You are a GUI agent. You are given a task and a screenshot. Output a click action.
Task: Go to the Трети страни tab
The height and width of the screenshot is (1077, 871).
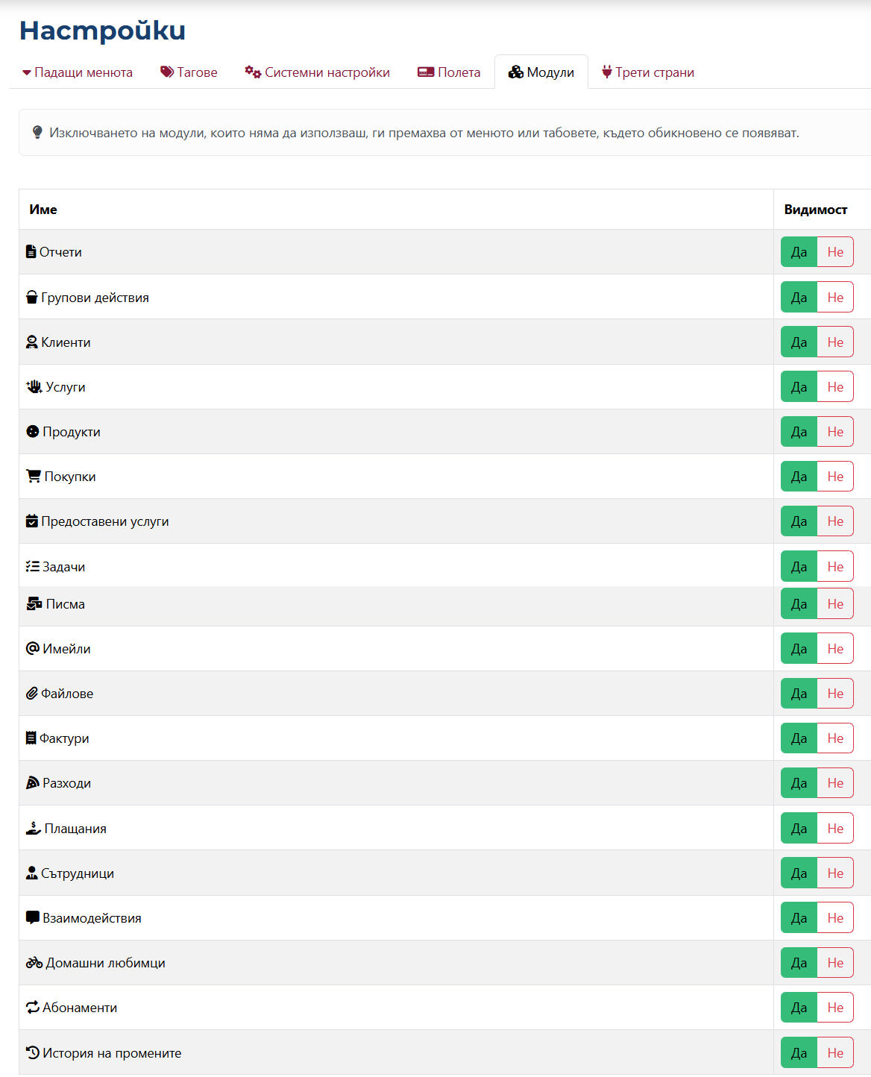tap(648, 72)
